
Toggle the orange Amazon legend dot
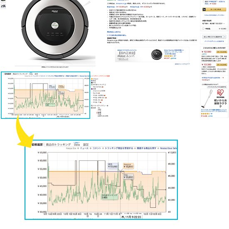(92, 79)
